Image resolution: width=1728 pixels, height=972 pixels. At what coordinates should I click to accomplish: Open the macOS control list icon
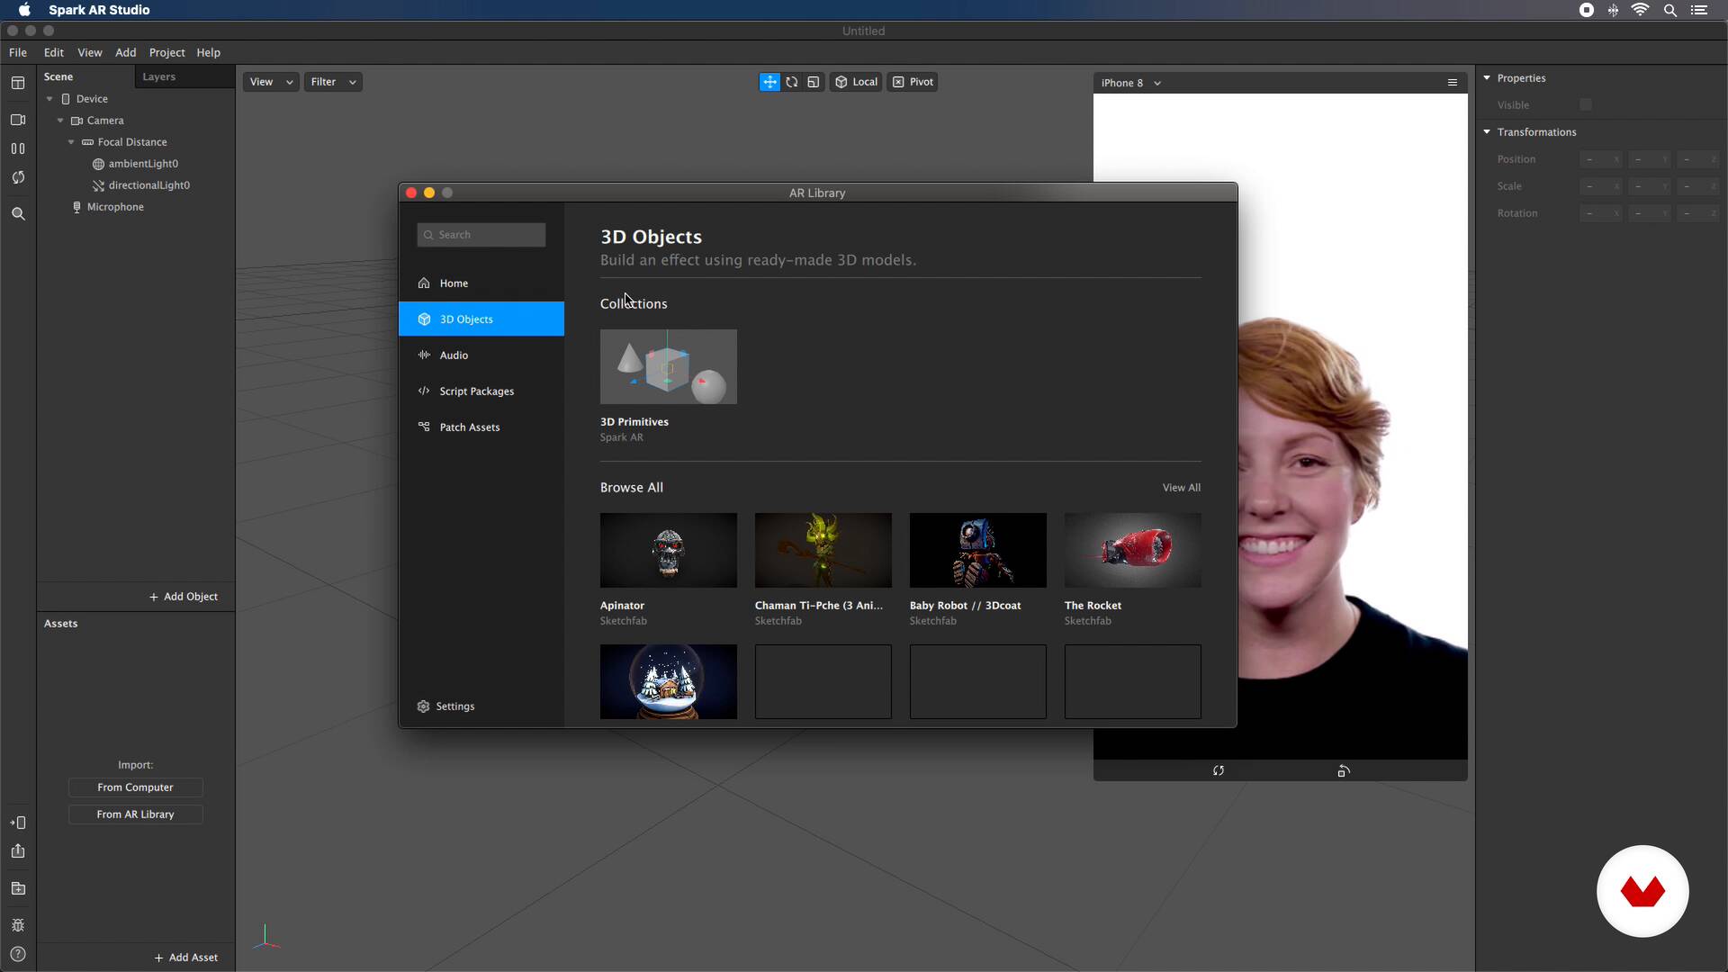coord(1699,10)
